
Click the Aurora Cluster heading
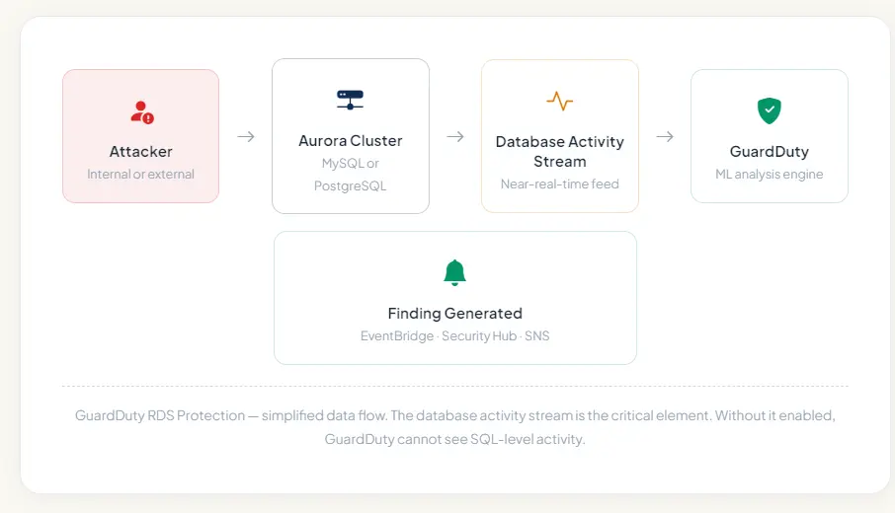coord(351,140)
